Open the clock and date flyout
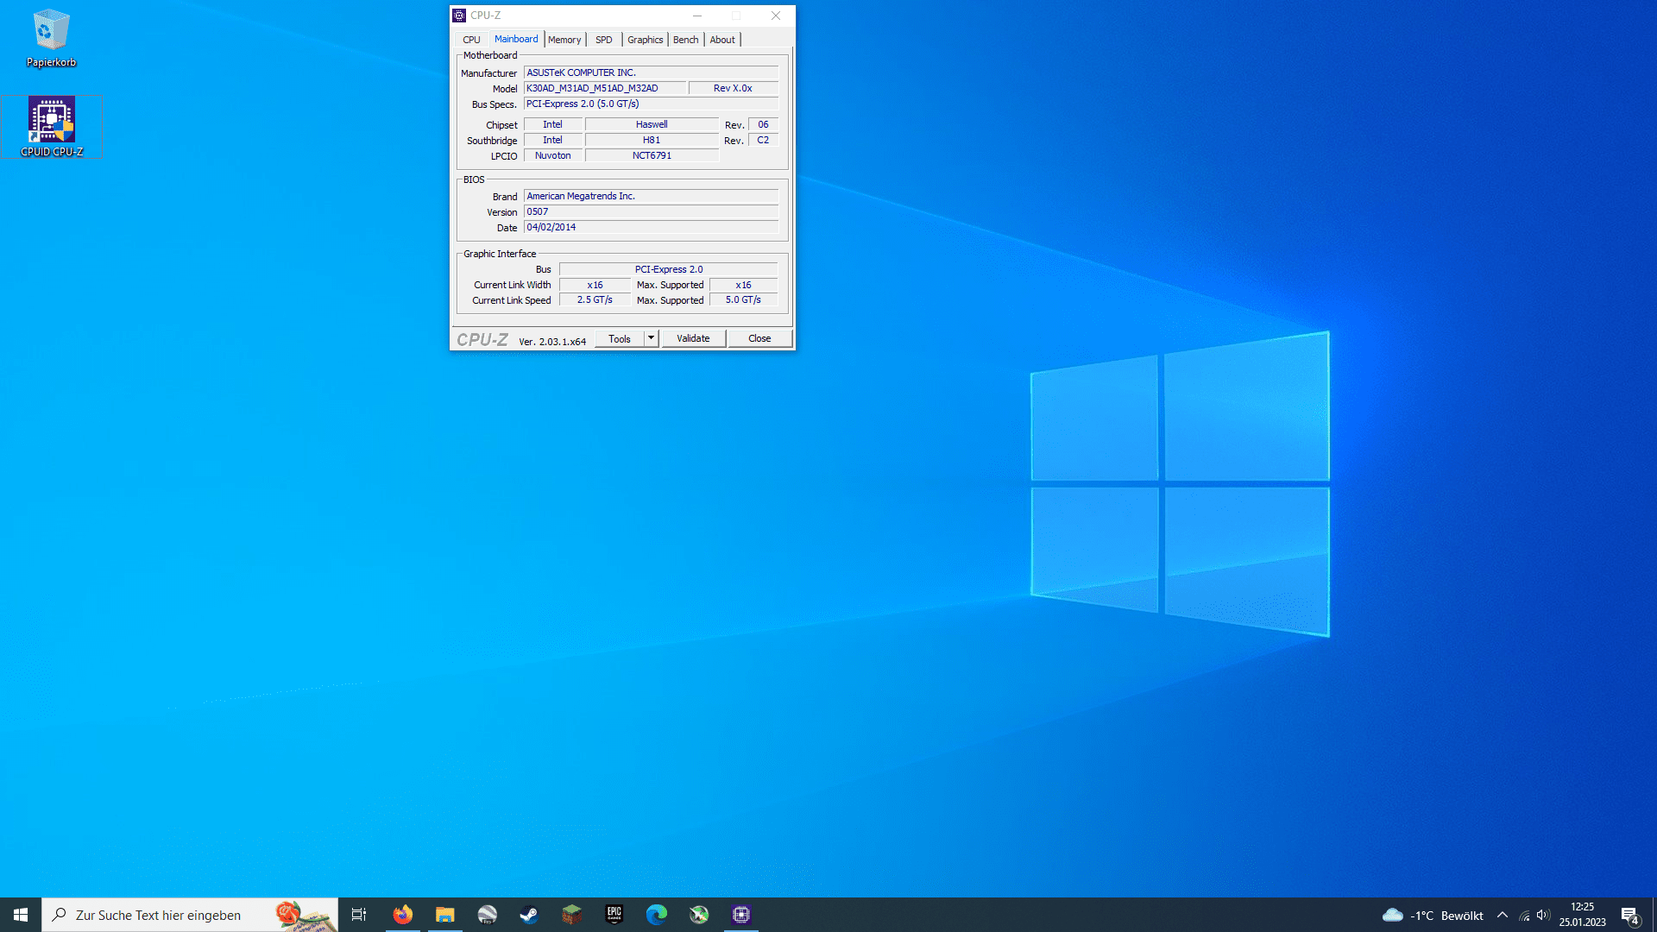Image resolution: width=1657 pixels, height=932 pixels. coord(1582,915)
